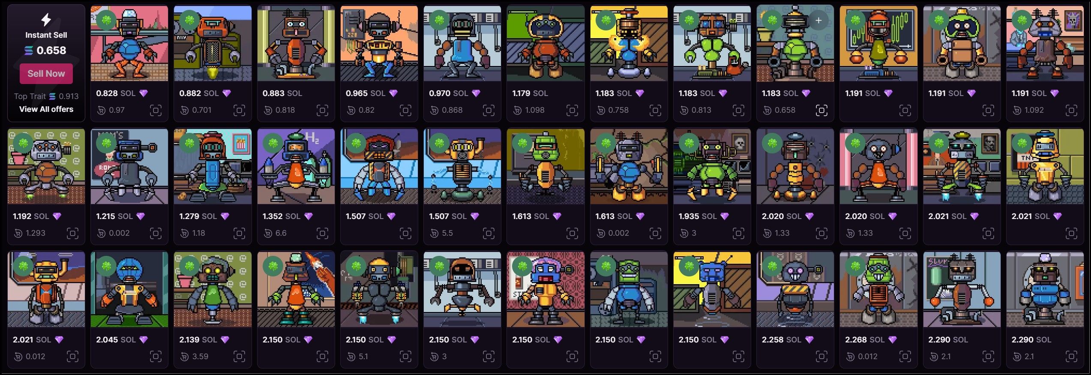Click the scan icon on the 0.828 SOL card
This screenshot has height=375, width=1091.
point(156,111)
